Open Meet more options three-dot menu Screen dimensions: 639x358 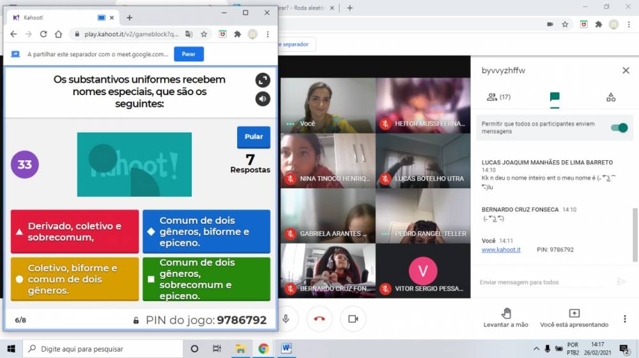tap(624, 318)
